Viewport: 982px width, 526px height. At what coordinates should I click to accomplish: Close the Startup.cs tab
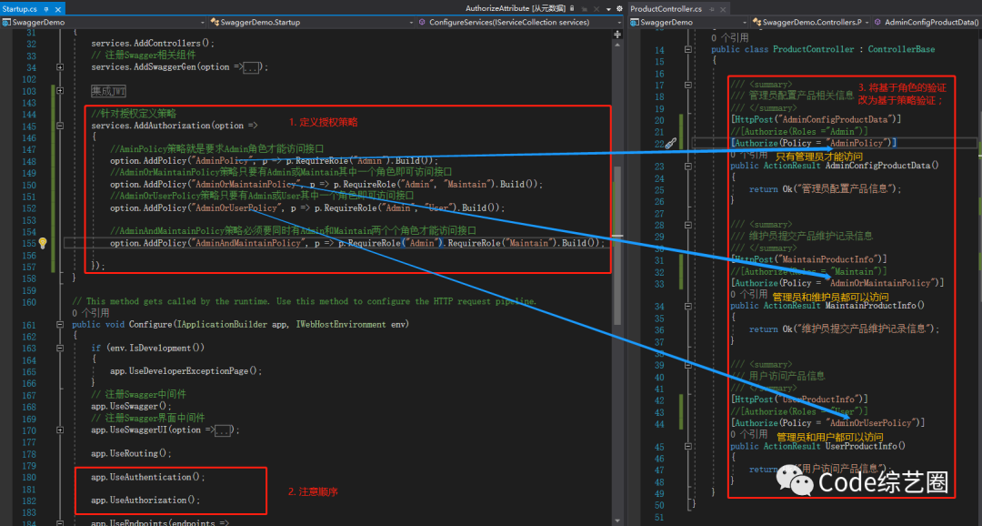pos(59,8)
